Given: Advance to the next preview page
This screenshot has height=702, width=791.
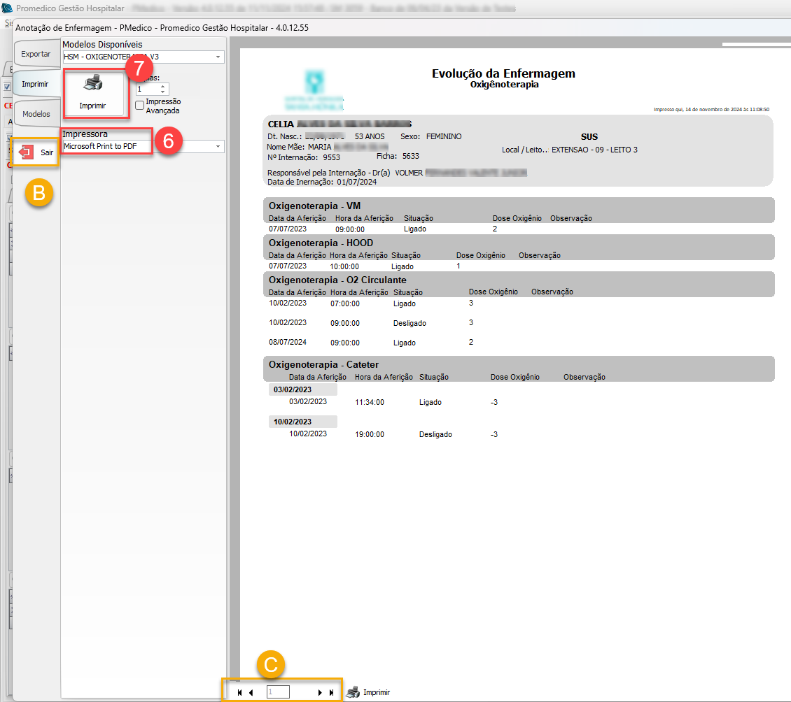Looking at the screenshot, I should [320, 692].
